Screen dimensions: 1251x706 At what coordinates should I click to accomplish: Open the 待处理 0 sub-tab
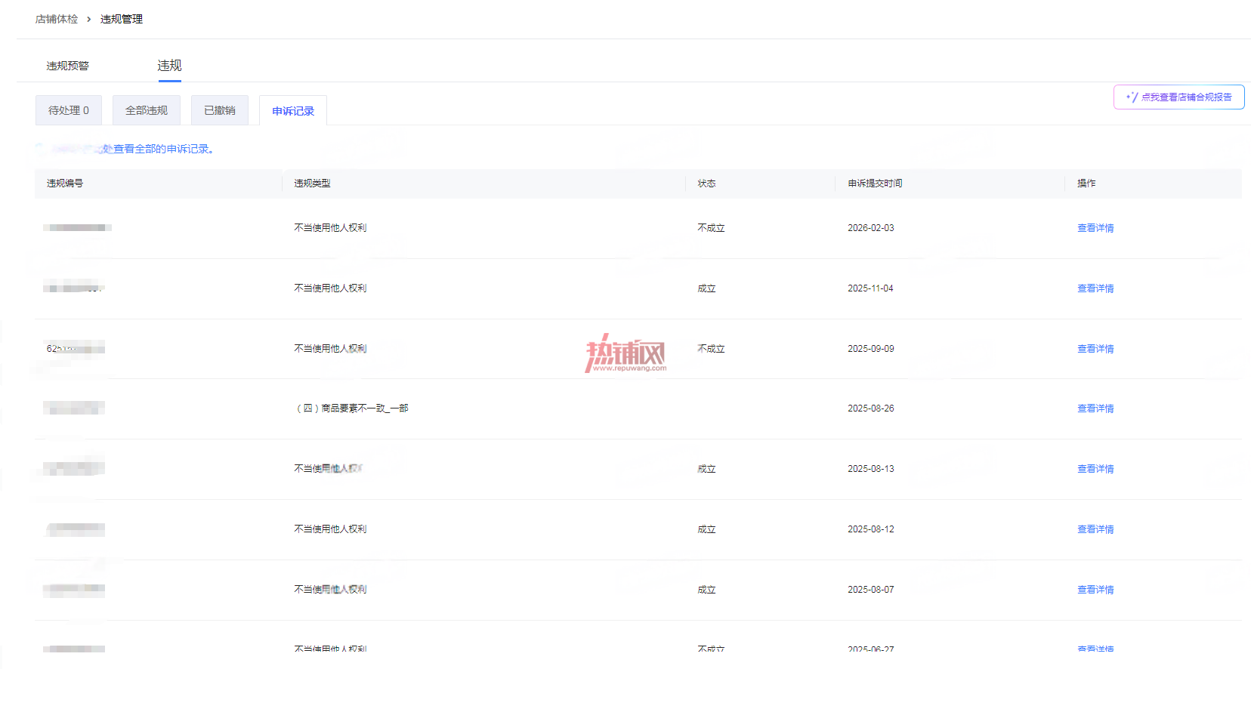[x=69, y=110]
